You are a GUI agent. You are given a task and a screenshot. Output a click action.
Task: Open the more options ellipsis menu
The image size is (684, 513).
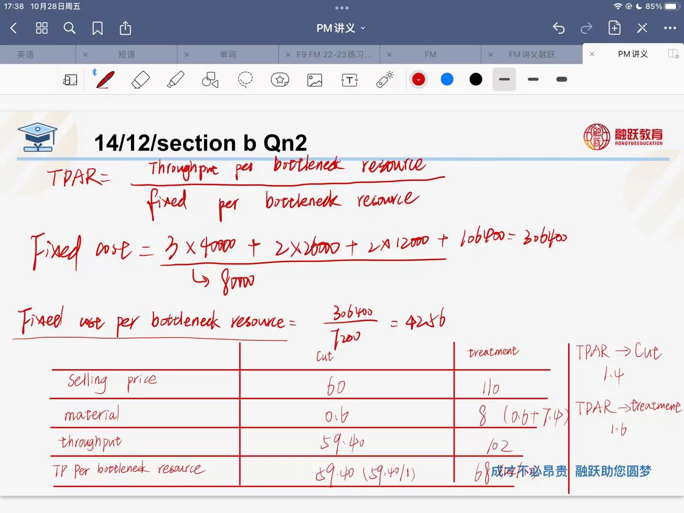point(670,28)
